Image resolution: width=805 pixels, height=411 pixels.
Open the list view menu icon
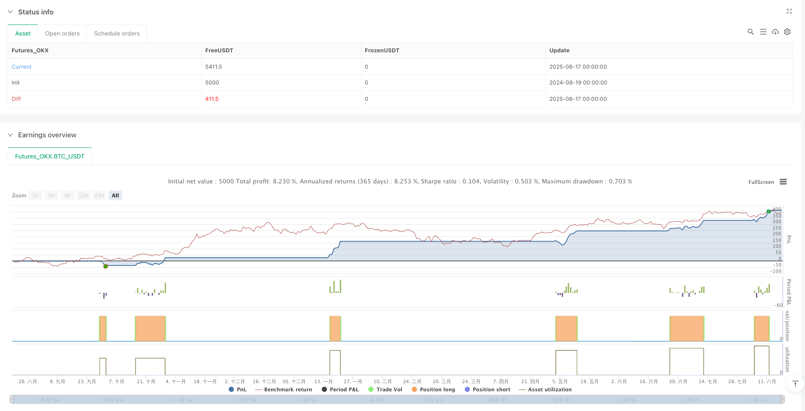(x=763, y=32)
